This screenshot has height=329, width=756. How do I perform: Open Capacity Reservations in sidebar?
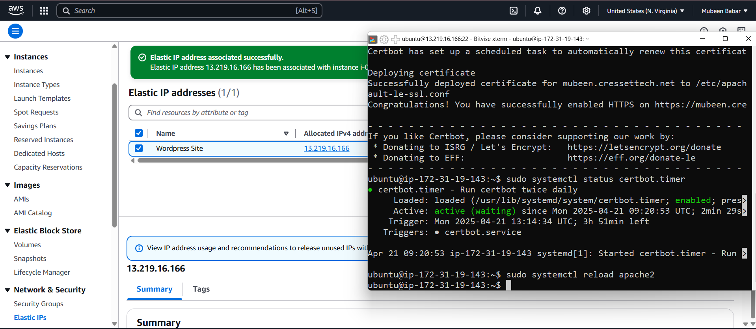click(48, 167)
